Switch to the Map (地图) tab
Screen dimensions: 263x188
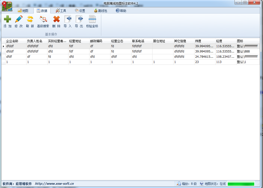23,11
